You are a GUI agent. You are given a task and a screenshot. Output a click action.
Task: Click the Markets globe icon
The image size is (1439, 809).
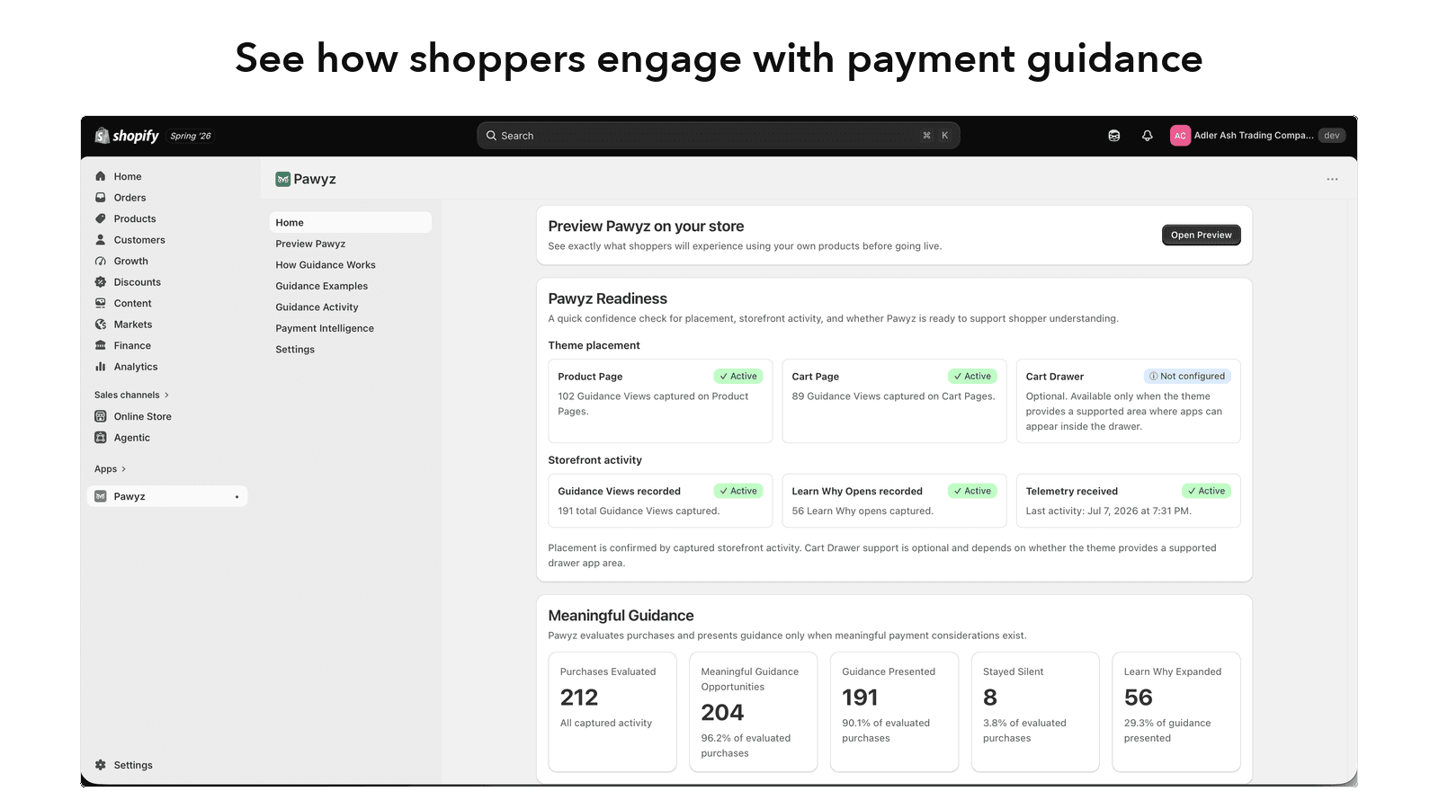pyautogui.click(x=101, y=324)
